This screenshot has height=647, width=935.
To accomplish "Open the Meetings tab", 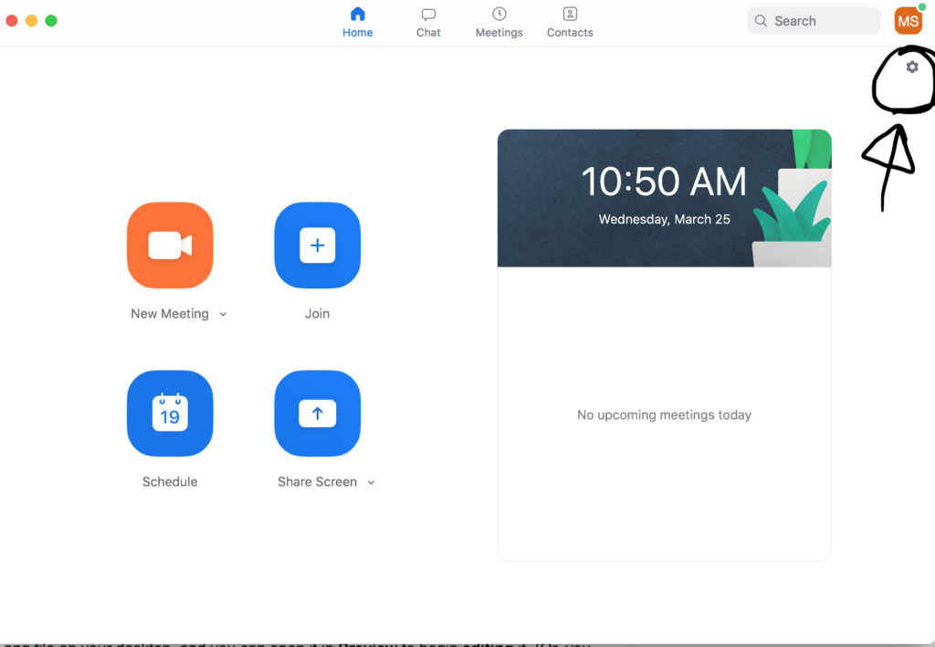I will click(x=499, y=22).
